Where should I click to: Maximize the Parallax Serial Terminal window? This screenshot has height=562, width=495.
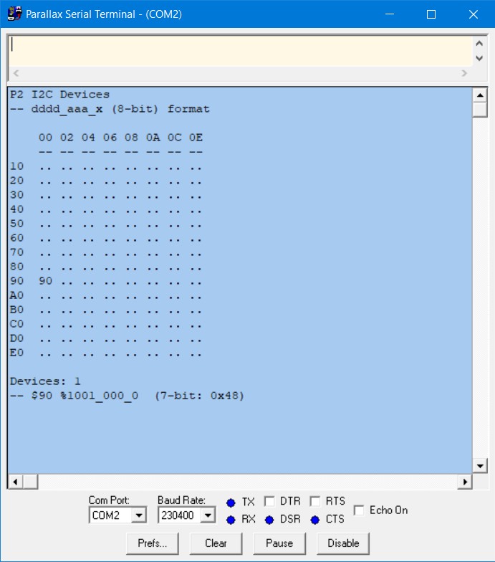click(x=431, y=14)
